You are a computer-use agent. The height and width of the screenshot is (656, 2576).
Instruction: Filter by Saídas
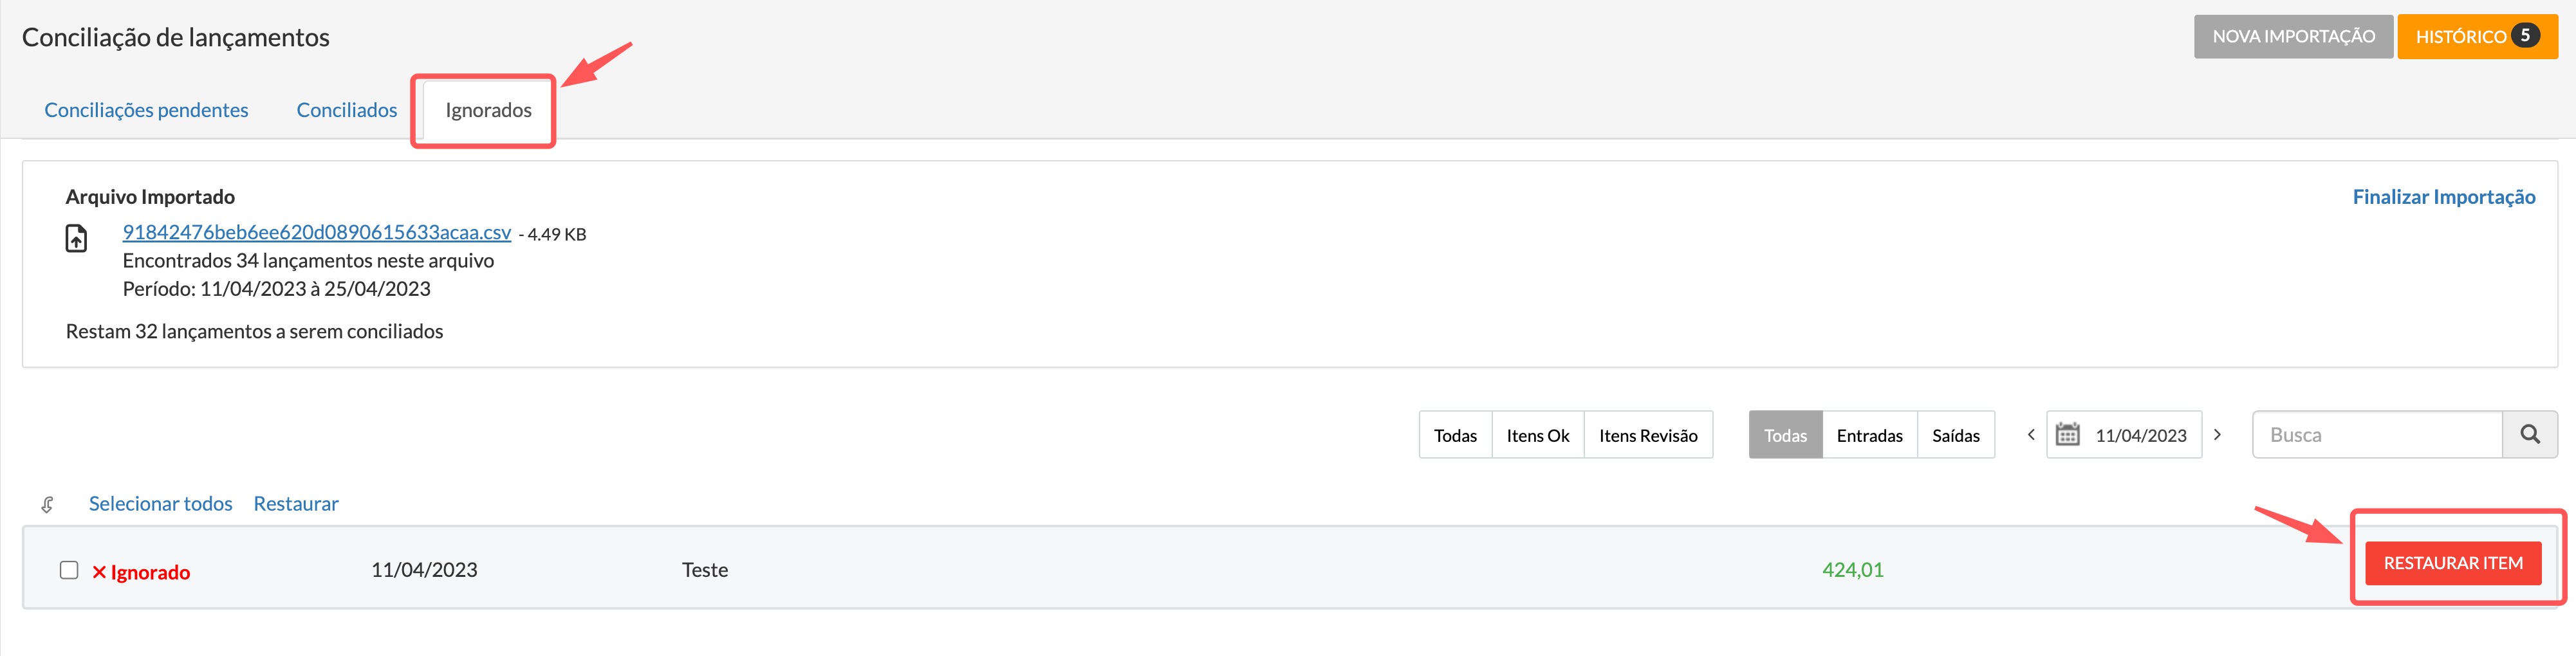1955,435
